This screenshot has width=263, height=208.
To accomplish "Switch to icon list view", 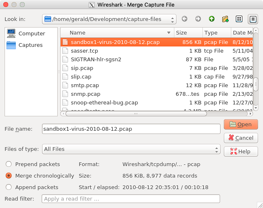I will click(x=239, y=19).
